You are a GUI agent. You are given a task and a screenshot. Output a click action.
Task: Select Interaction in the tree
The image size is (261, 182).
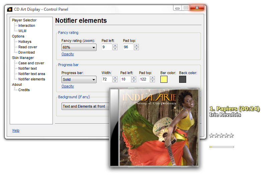(27, 25)
